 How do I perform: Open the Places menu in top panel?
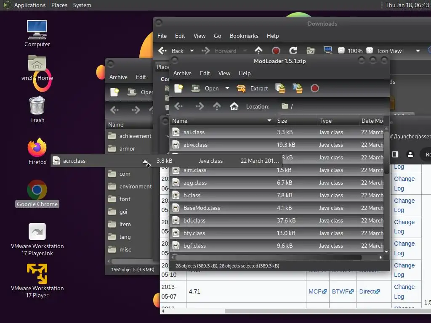coord(59,5)
